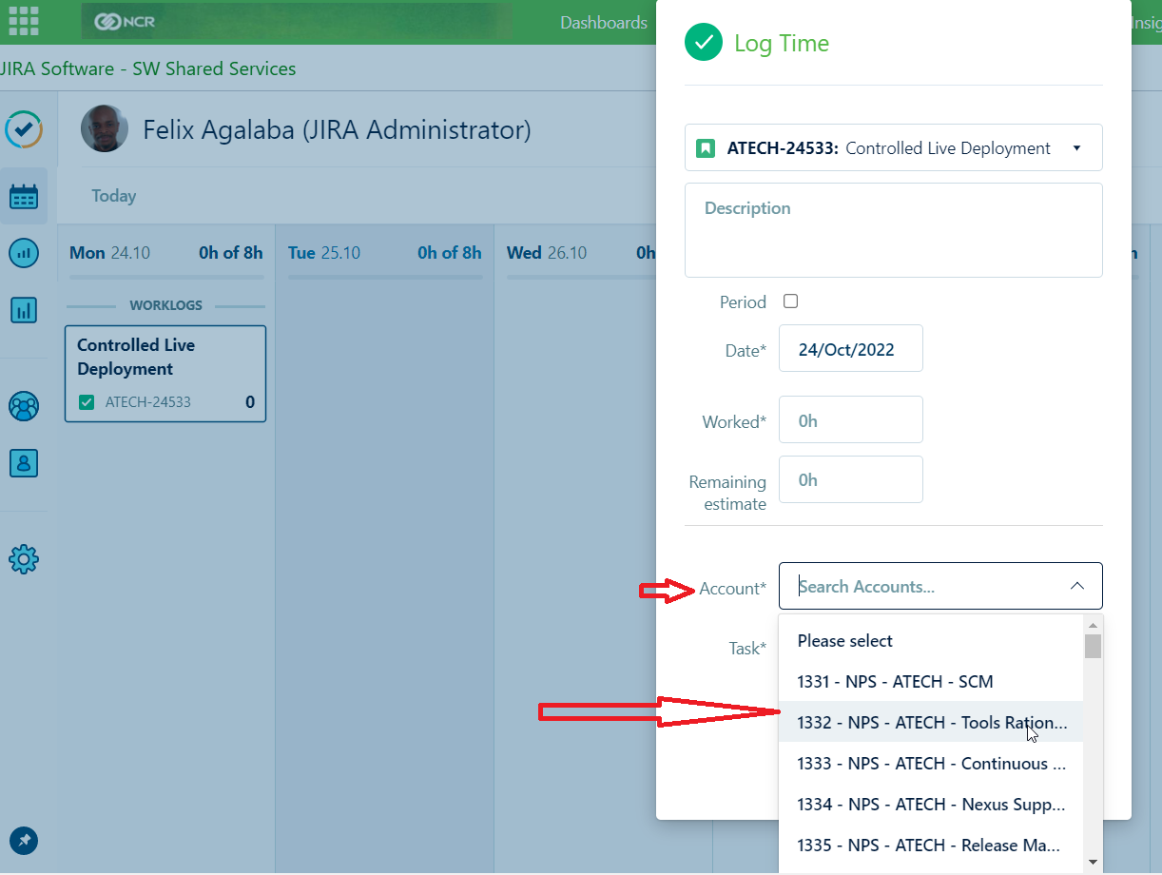Expand the ATECH-24533 issue selector dropdown

(1076, 148)
